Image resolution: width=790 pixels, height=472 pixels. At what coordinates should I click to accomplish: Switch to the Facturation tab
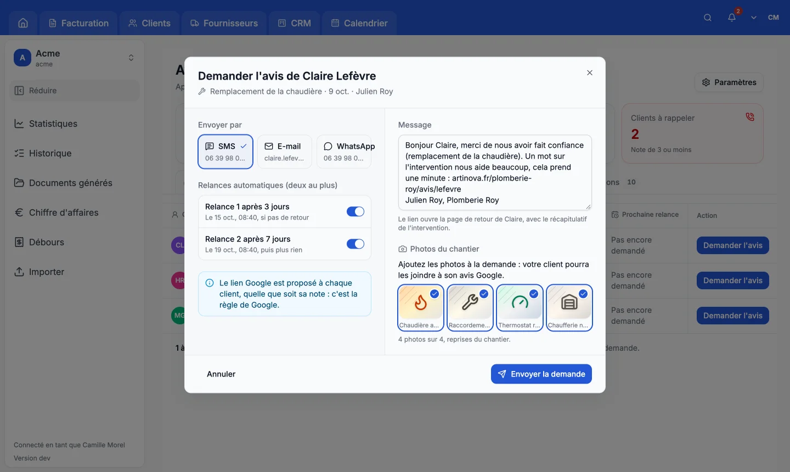pos(78,23)
